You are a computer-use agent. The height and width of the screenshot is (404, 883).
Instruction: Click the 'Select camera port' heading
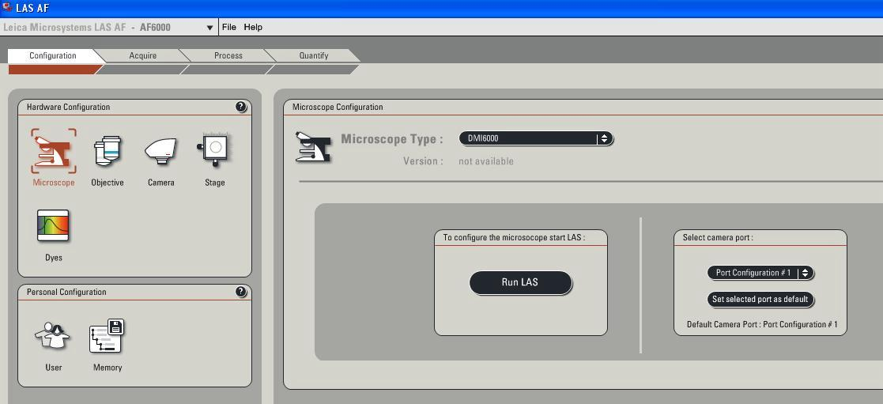[718, 237]
